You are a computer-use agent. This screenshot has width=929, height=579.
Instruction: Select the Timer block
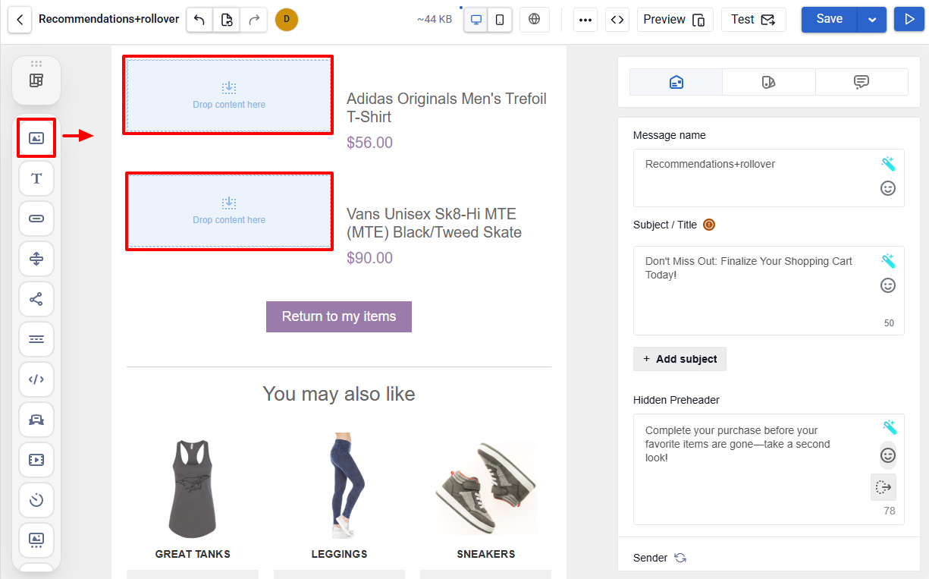click(x=36, y=500)
